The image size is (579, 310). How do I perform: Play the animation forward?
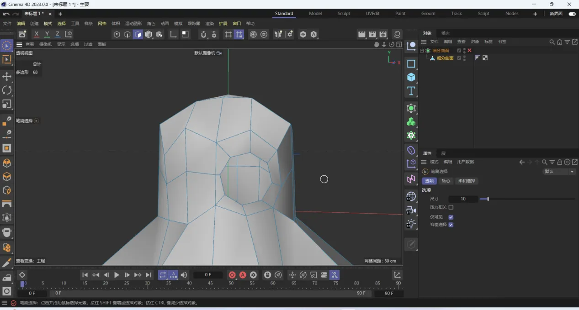point(117,275)
